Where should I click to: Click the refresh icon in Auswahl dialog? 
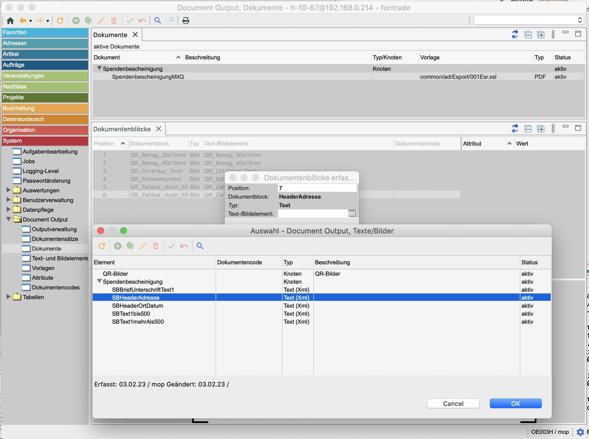point(102,246)
